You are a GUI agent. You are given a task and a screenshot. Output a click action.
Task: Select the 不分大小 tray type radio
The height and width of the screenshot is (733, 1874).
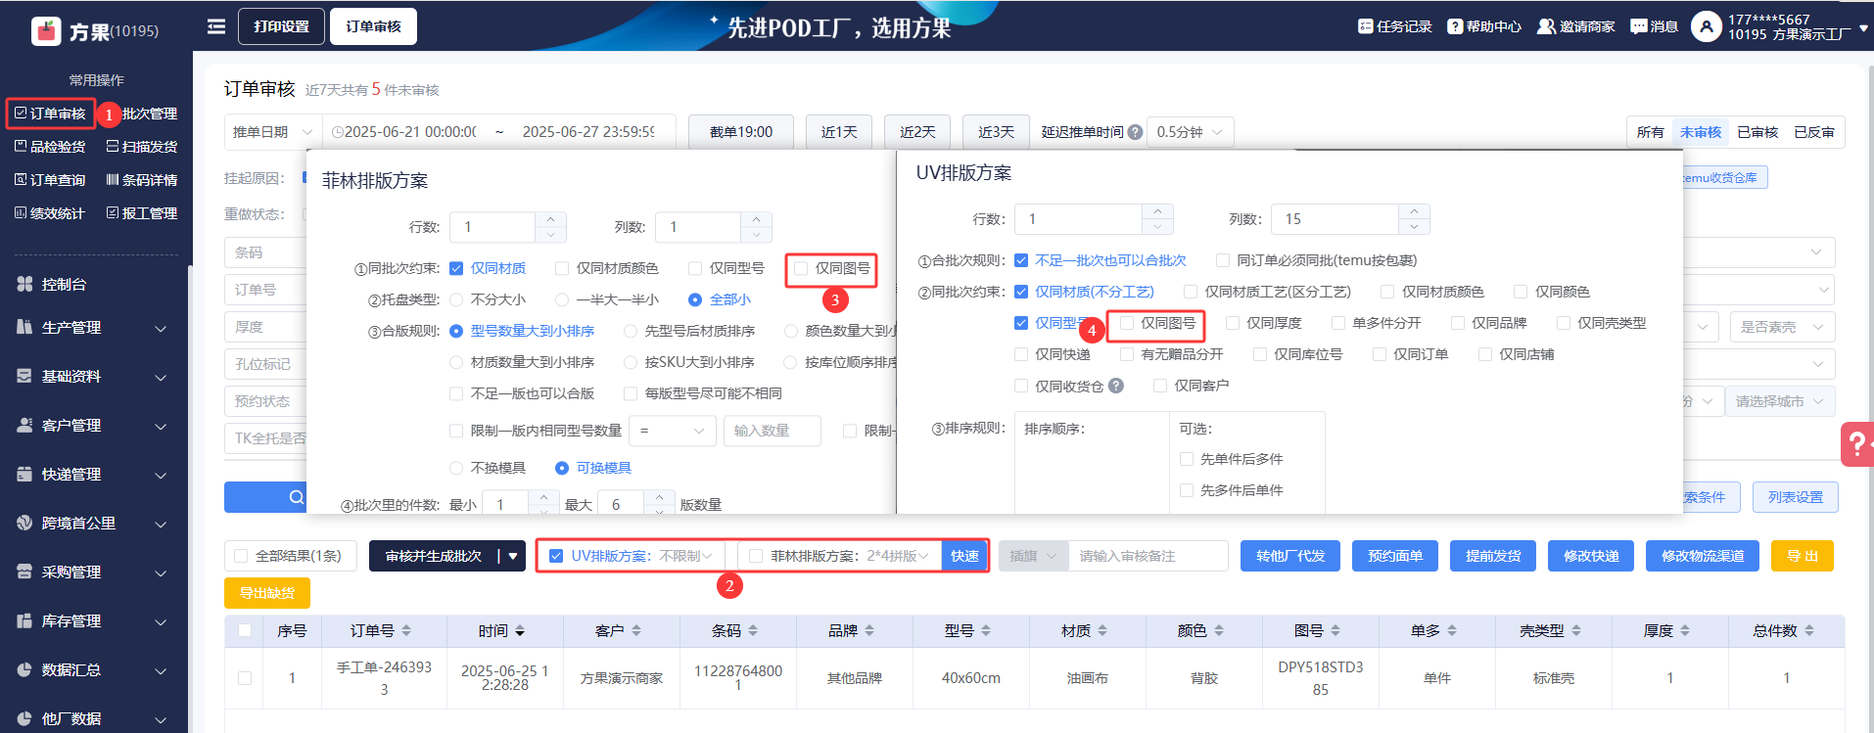pyautogui.click(x=456, y=299)
